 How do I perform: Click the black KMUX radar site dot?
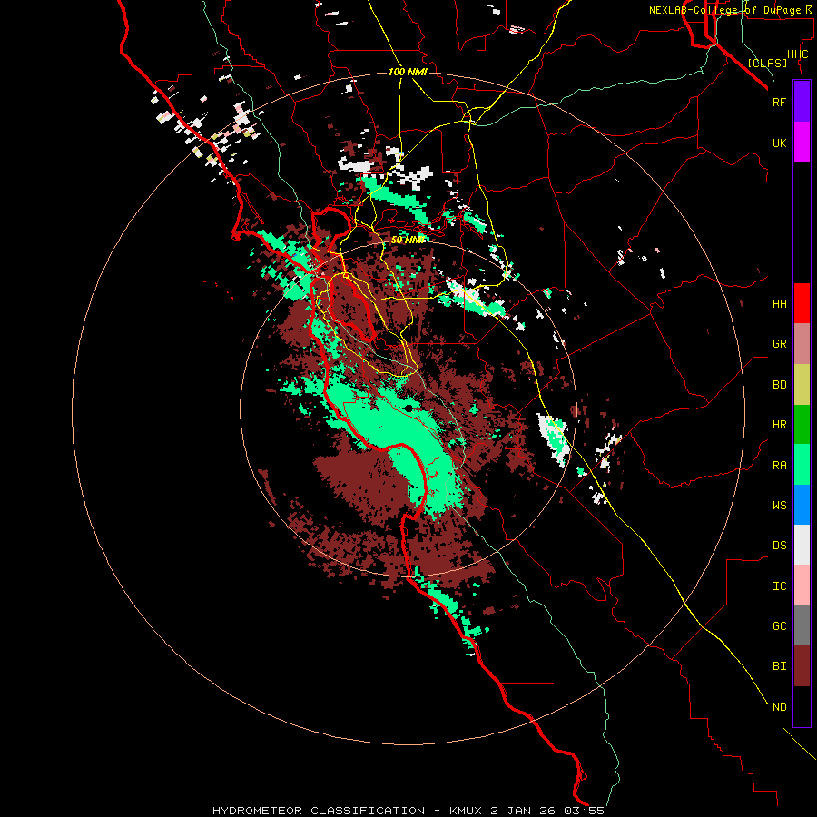tap(409, 408)
